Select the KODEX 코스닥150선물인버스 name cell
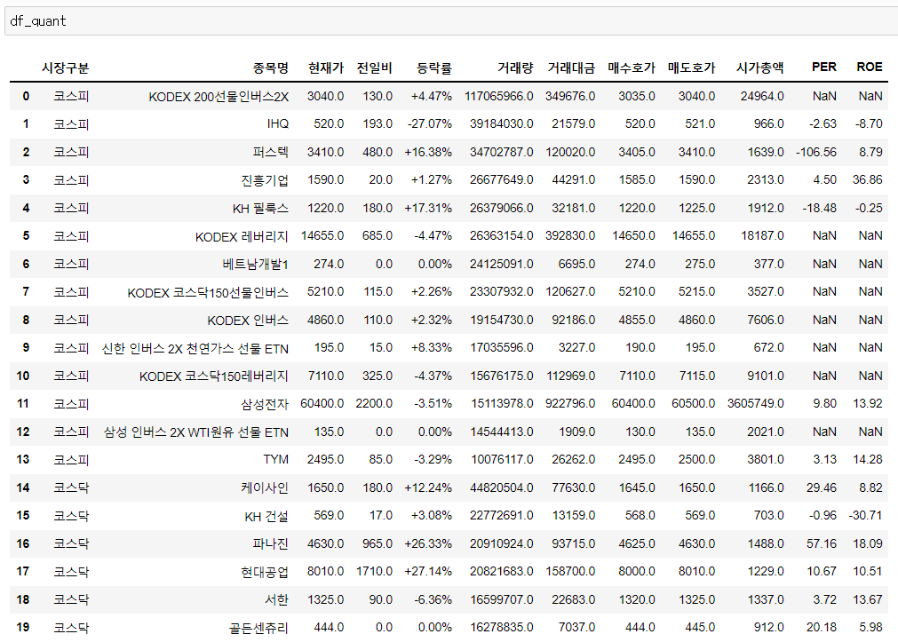The height and width of the screenshot is (642, 898). tap(208, 293)
